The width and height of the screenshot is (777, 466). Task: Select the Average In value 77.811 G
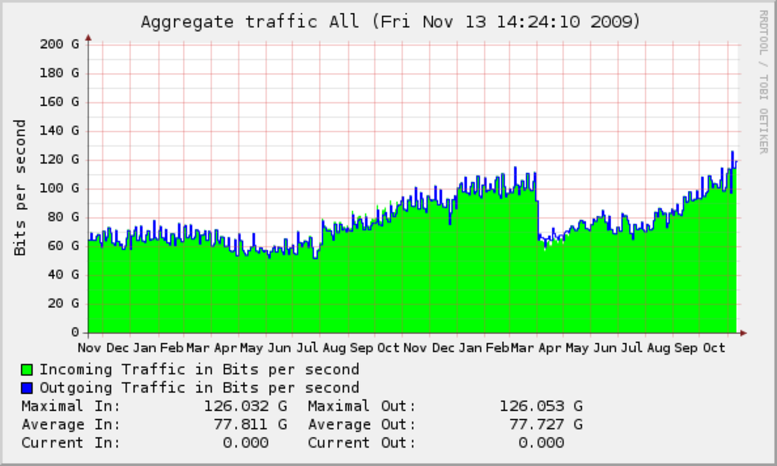[250, 424]
